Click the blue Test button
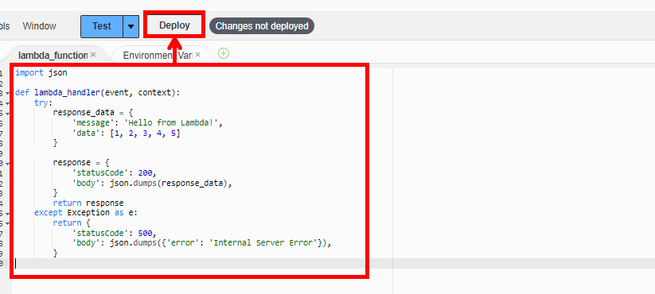Image resolution: width=655 pixels, height=294 pixels. pos(102,26)
